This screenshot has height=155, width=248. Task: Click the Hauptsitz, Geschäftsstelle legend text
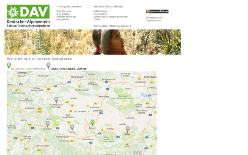[x=28, y=69]
